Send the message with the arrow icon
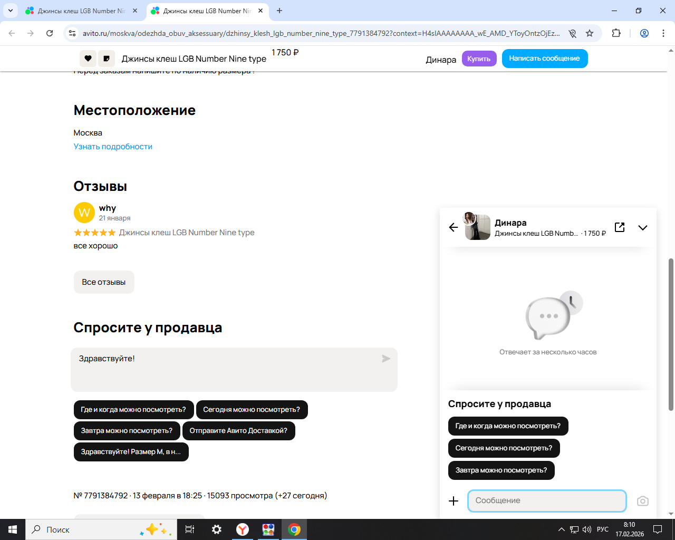Viewport: 675px width, 540px height. point(386,359)
